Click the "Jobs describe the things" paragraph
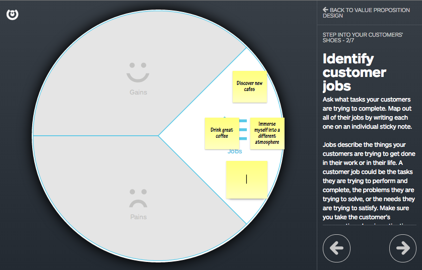The width and height of the screenshot is (422, 270). coord(368,181)
